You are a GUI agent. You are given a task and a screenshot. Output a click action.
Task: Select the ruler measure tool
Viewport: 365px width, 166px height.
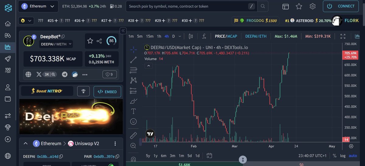tap(133, 135)
